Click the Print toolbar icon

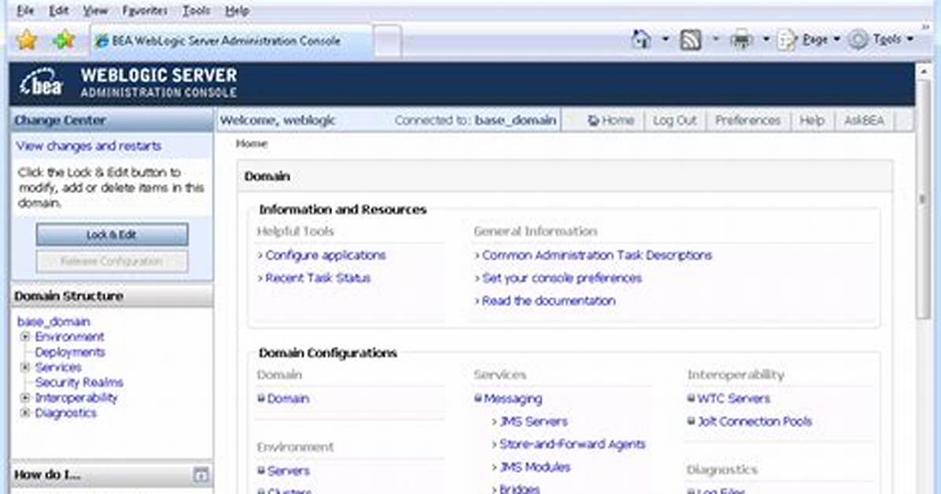[741, 39]
